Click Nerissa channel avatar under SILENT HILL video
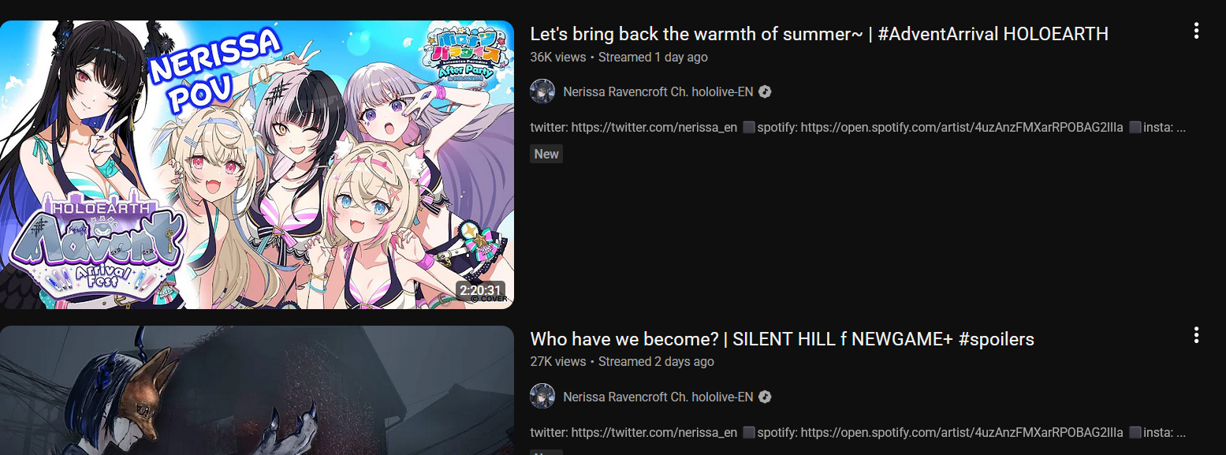 tap(542, 397)
